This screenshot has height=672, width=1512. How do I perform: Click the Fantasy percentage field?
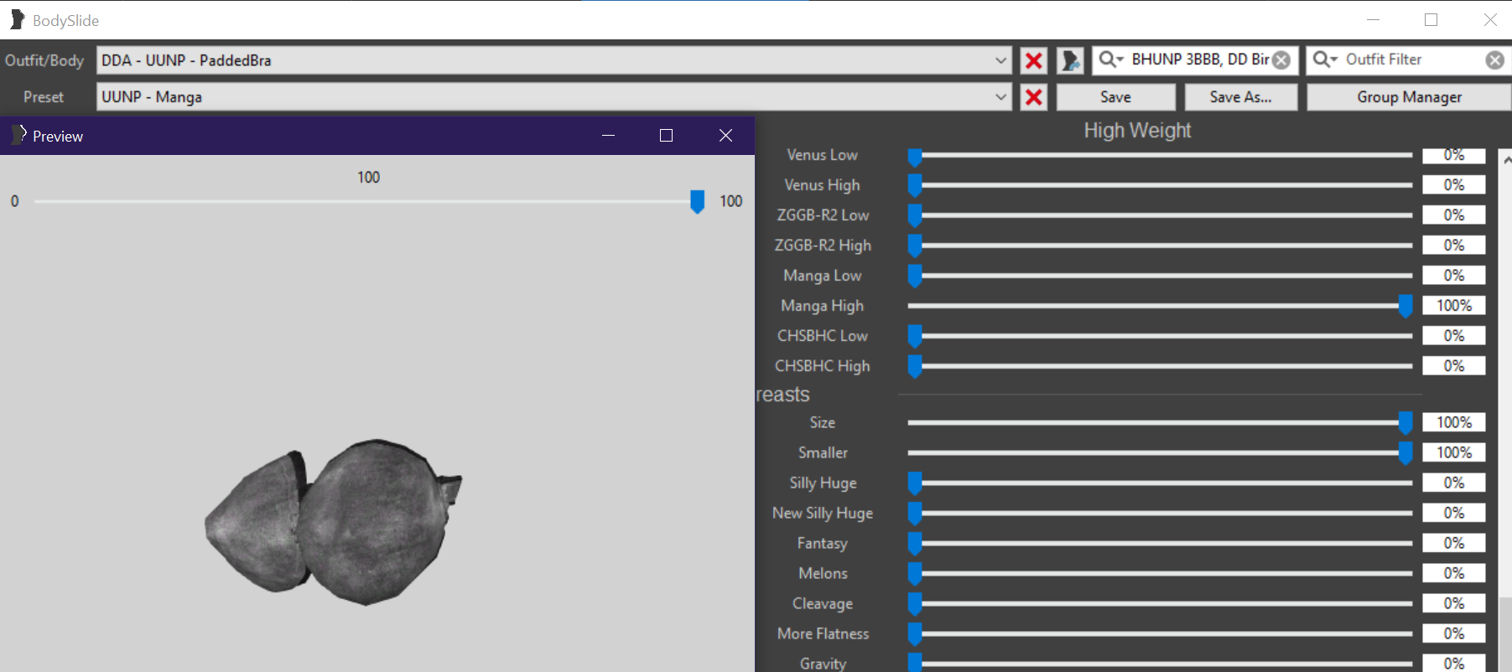(x=1454, y=543)
